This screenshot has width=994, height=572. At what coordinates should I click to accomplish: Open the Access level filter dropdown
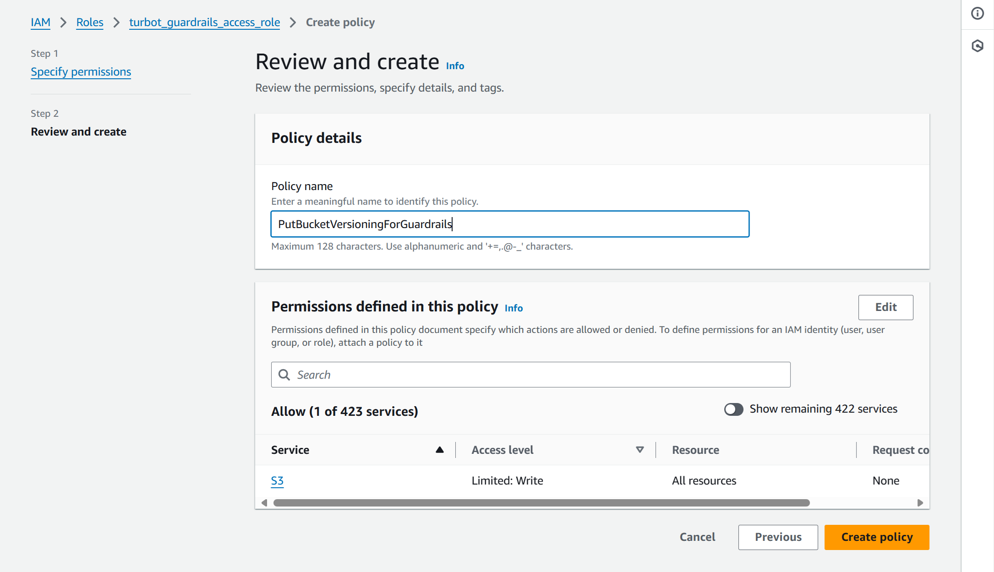tap(639, 450)
